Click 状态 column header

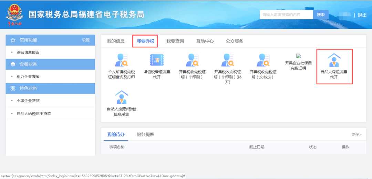[313, 147]
